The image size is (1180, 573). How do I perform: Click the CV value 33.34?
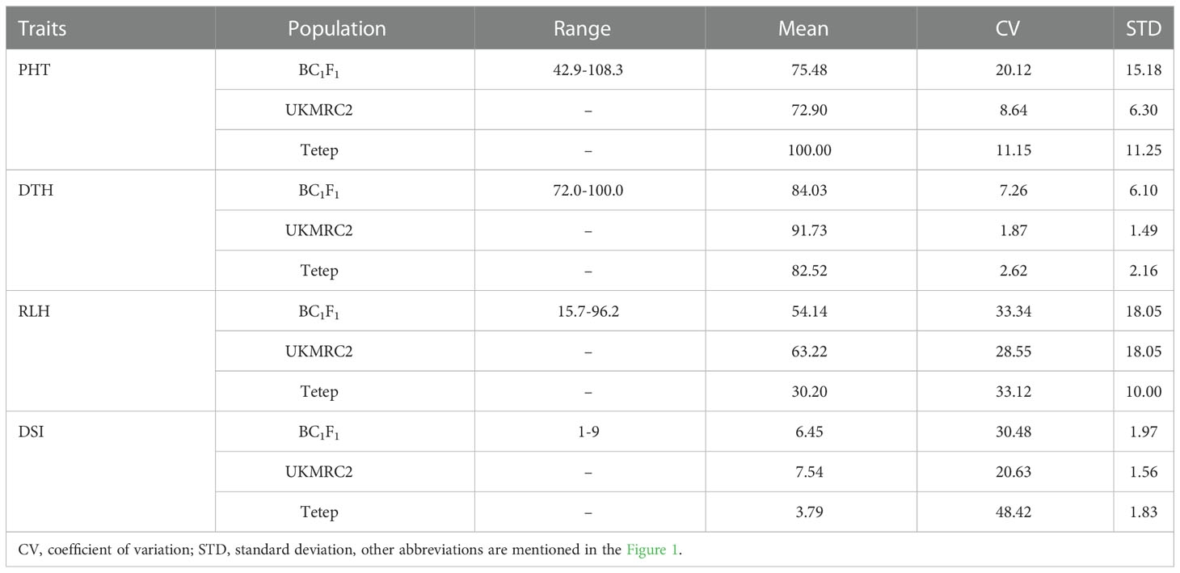click(x=1014, y=311)
